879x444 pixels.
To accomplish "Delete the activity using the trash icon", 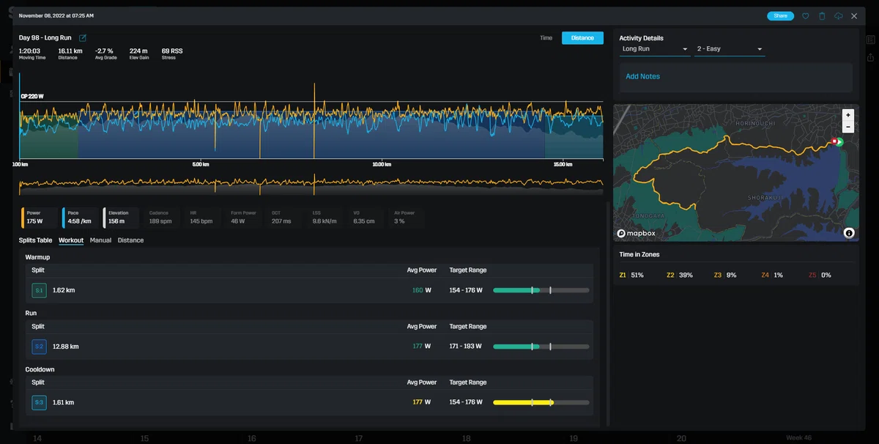I will (x=822, y=15).
